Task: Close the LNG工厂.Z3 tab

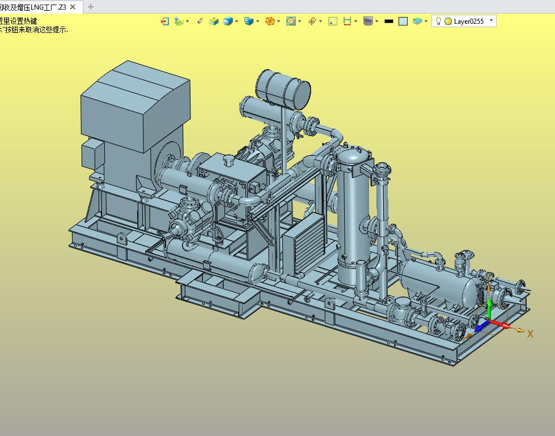Action: [x=73, y=7]
